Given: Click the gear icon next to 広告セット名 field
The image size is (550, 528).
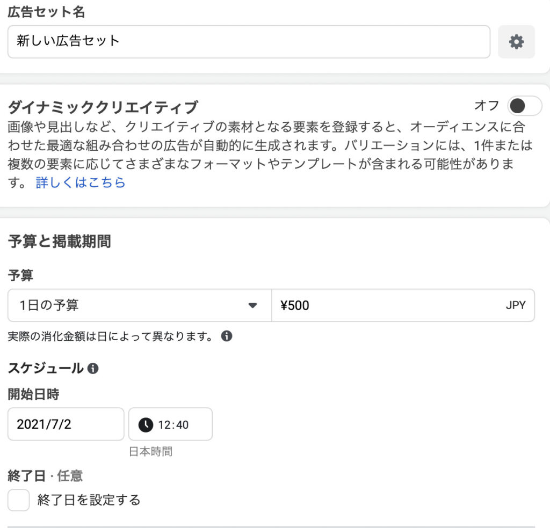Looking at the screenshot, I should [x=516, y=42].
